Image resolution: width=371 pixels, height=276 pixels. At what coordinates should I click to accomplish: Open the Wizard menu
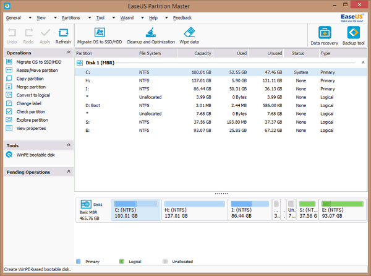coord(127,18)
